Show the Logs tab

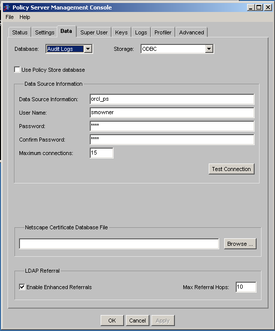point(141,32)
